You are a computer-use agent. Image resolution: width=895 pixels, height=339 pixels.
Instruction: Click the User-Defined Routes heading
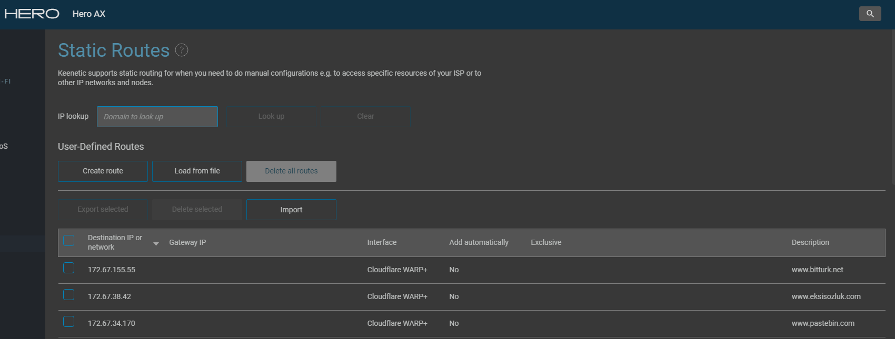pos(101,147)
